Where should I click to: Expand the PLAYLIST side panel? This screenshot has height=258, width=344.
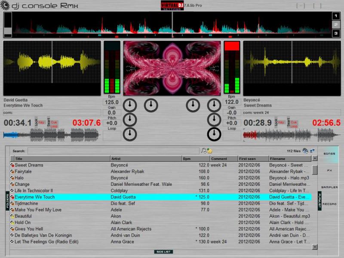[319, 201]
